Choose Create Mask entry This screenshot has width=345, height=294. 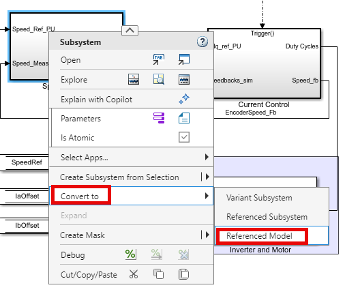point(82,235)
